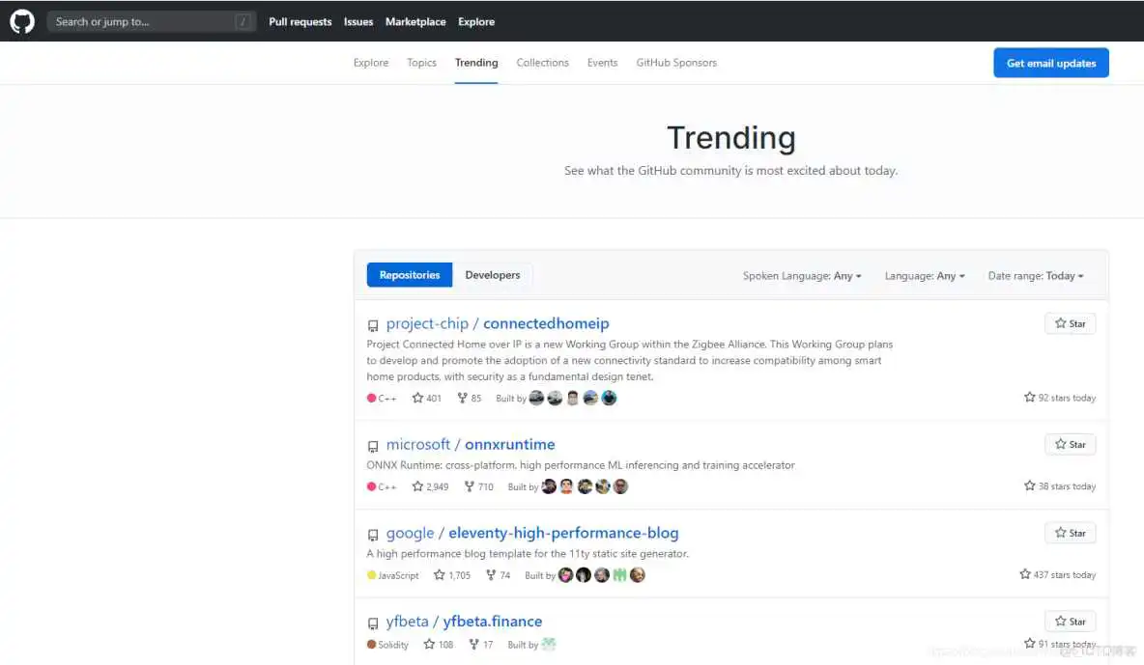Open Marketplace in top navigation

(x=415, y=22)
